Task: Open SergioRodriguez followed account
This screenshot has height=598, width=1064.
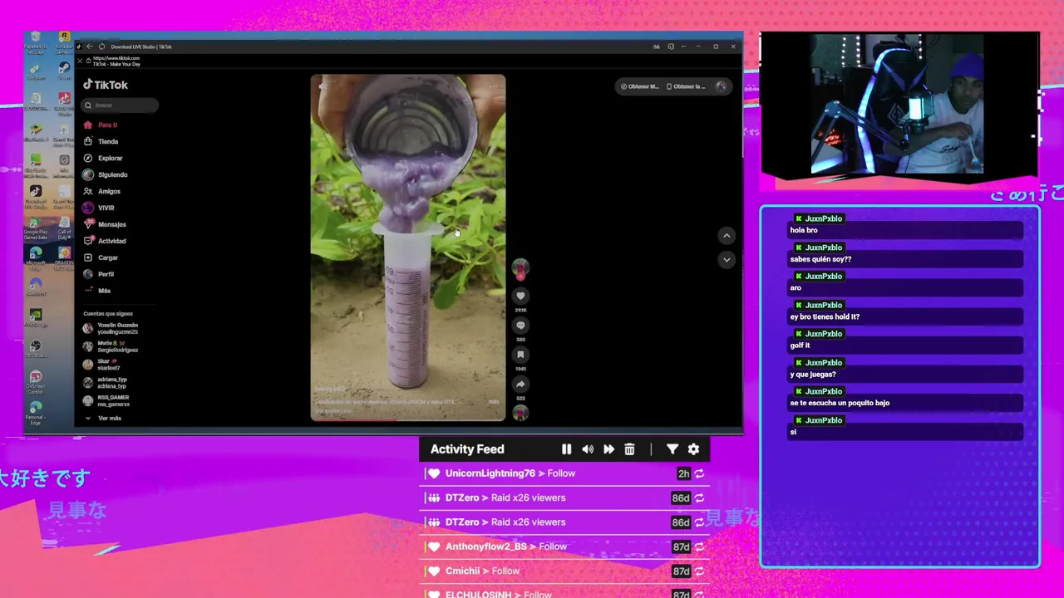Action: pyautogui.click(x=111, y=346)
